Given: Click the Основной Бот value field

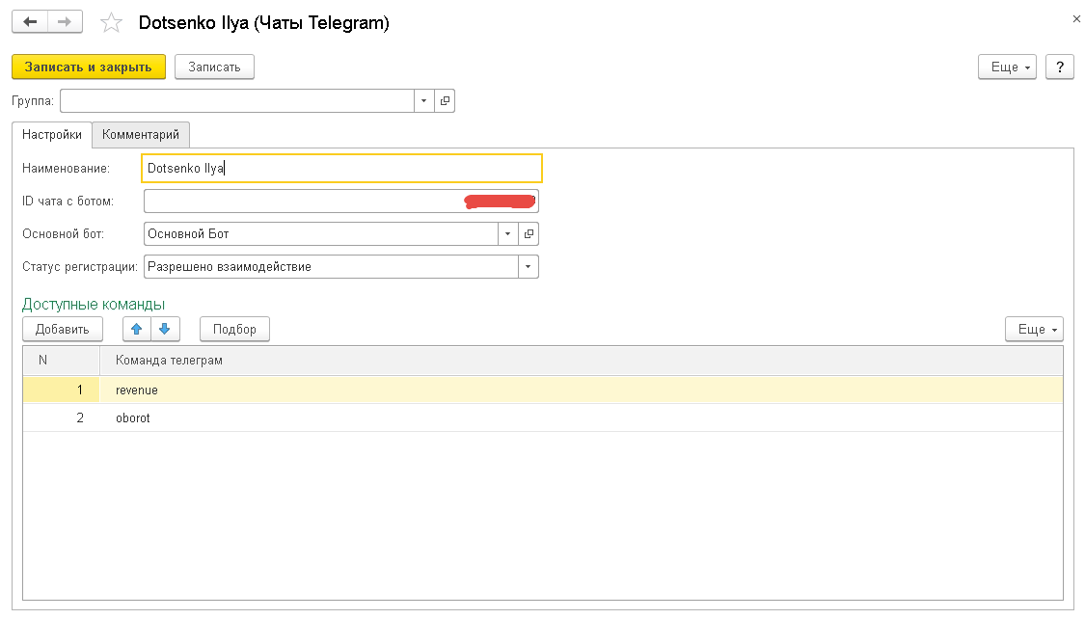Looking at the screenshot, I should [x=321, y=233].
